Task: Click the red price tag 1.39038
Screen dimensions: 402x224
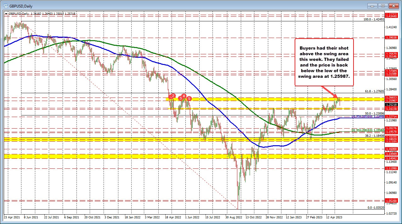Action: (x=391, y=38)
